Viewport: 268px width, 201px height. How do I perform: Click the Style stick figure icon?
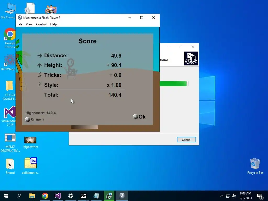(x=40, y=85)
